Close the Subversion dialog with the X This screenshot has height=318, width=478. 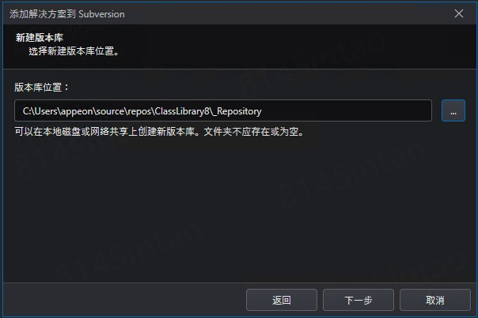(459, 13)
